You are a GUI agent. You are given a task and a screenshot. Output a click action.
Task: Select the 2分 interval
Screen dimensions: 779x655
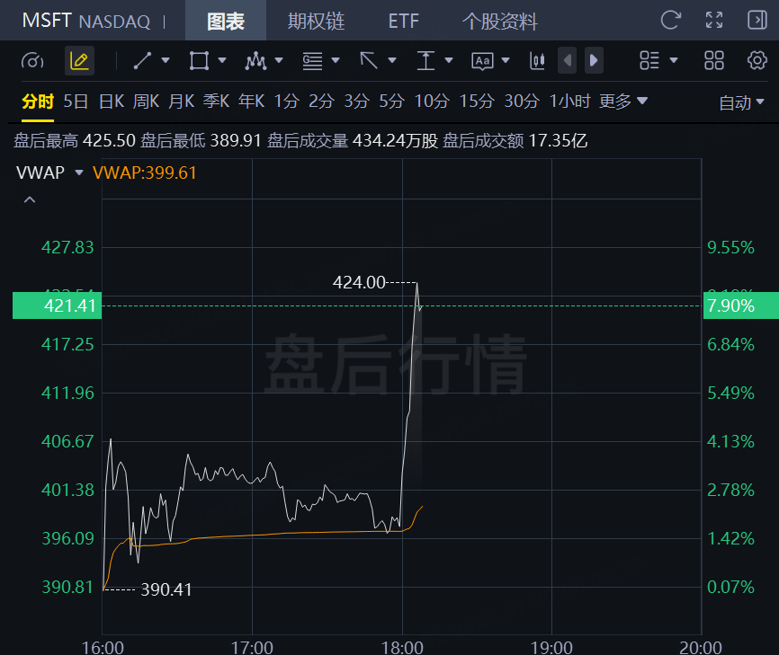coord(321,102)
